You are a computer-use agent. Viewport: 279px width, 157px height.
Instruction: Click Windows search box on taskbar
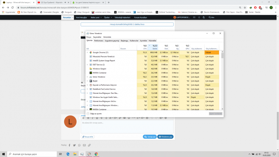(x=32, y=154)
